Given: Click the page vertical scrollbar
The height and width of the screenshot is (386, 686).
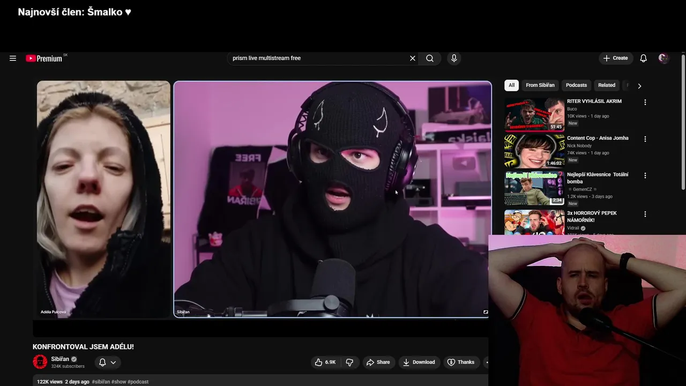Looking at the screenshot, I should [x=683, y=121].
